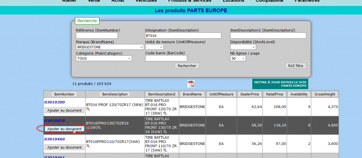The height and width of the screenshot is (158, 362).
Task: Click the Désignation field containing BT016
Action: pos(183,36)
